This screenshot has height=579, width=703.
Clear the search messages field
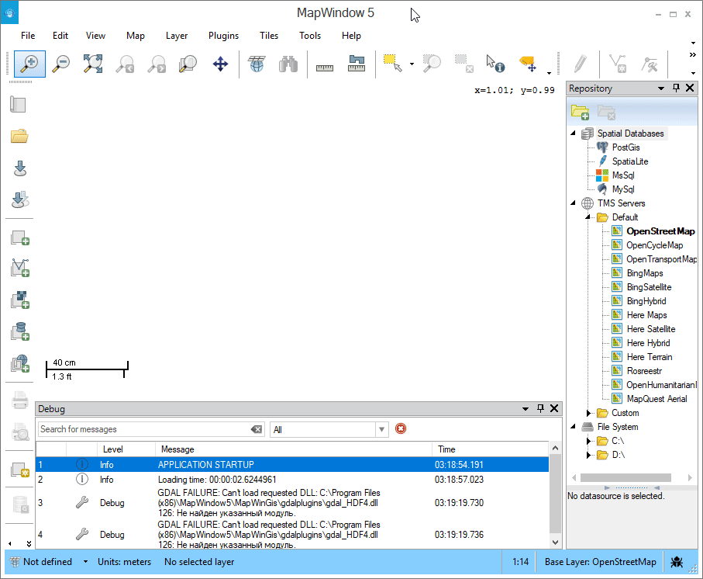pos(257,429)
